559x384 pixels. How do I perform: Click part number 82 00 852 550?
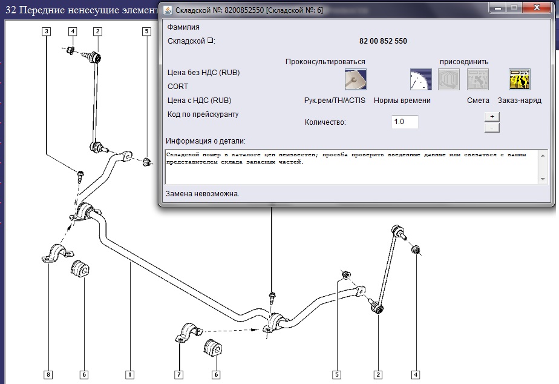(383, 41)
